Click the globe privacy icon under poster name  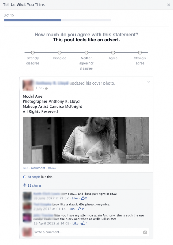[46, 89]
